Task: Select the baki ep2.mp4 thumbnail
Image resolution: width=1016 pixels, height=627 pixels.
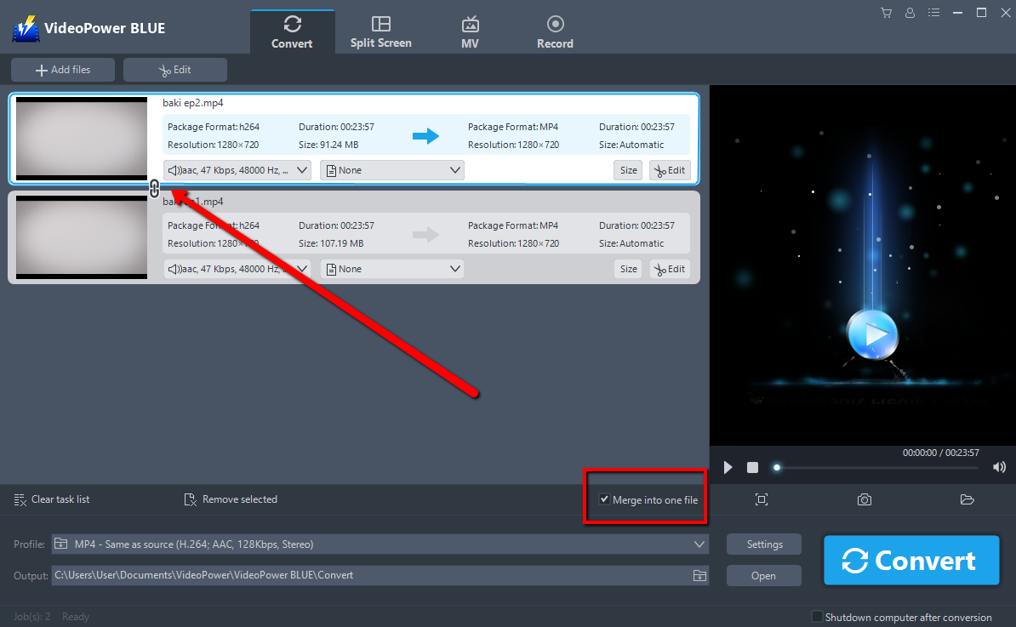Action: pyautogui.click(x=81, y=138)
